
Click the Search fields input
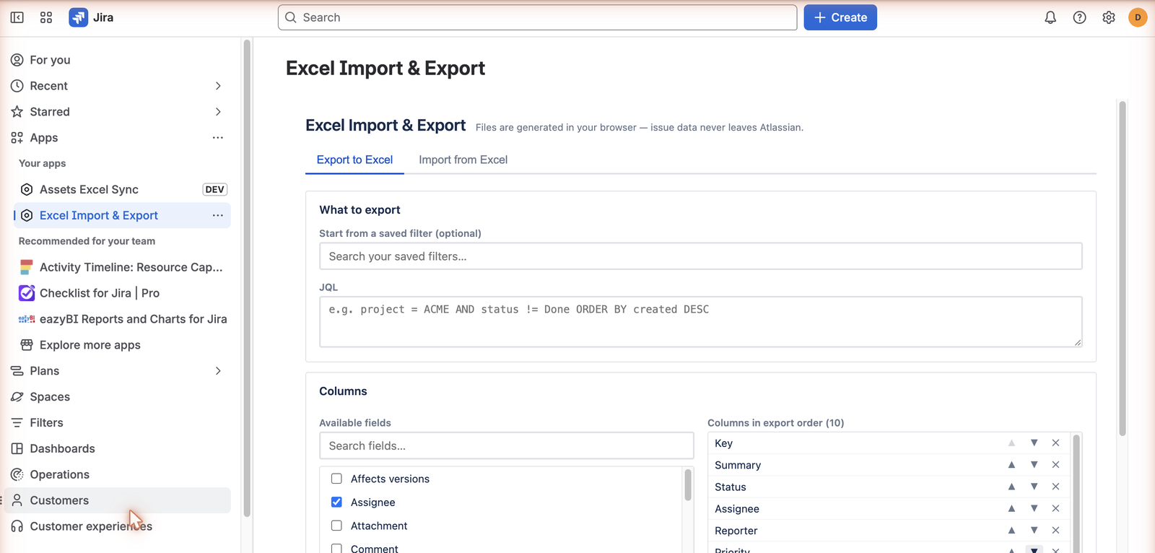pos(506,445)
